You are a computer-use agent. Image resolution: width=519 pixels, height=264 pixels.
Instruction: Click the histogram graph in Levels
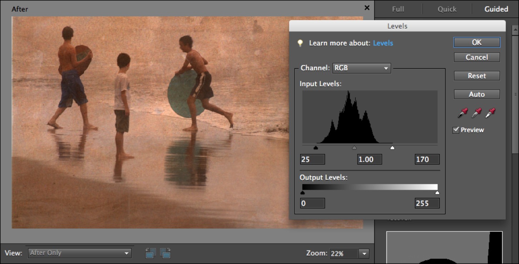(x=370, y=117)
